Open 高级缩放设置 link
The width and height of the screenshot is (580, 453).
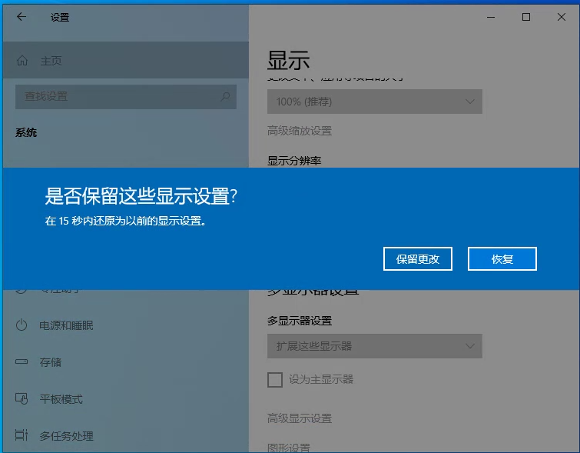point(300,131)
